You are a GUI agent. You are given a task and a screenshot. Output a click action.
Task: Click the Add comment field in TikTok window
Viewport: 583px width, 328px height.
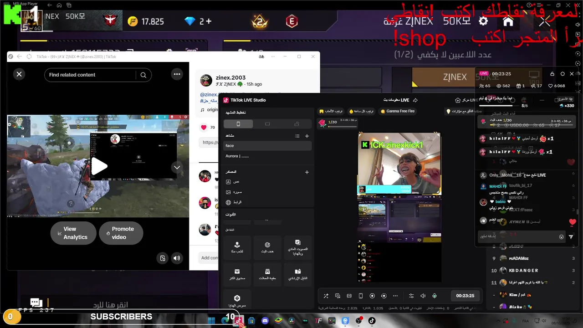click(210, 258)
